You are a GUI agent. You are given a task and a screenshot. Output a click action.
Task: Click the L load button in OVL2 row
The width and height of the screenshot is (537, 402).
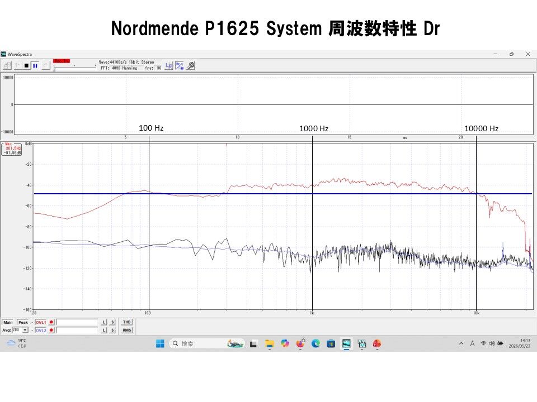pos(104,330)
